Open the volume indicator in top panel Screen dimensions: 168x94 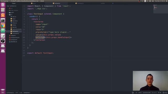pos(153,1)
